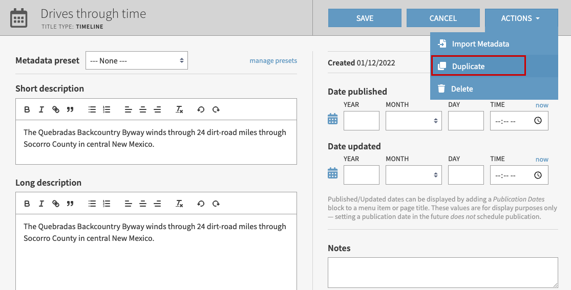
Task: Align left in Long description toolbar
Action: pyautogui.click(x=128, y=204)
